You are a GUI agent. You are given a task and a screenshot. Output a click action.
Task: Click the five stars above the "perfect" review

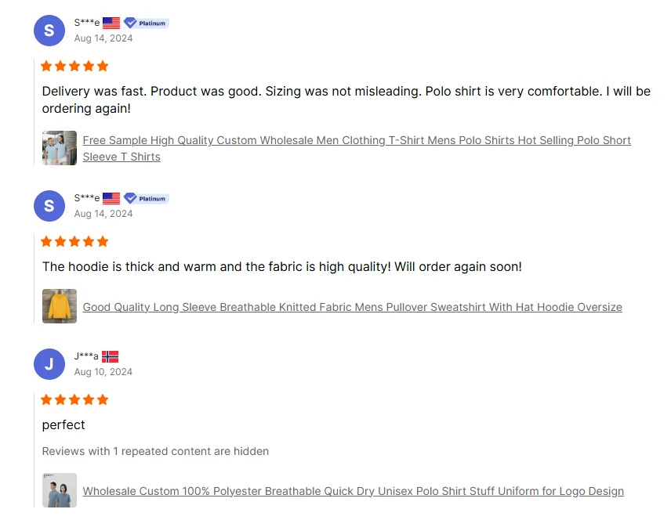[74, 400]
